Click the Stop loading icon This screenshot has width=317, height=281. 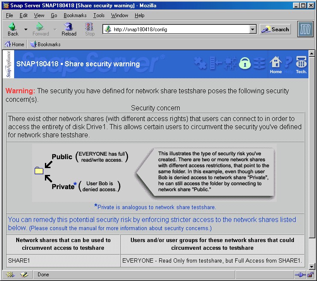(x=89, y=29)
